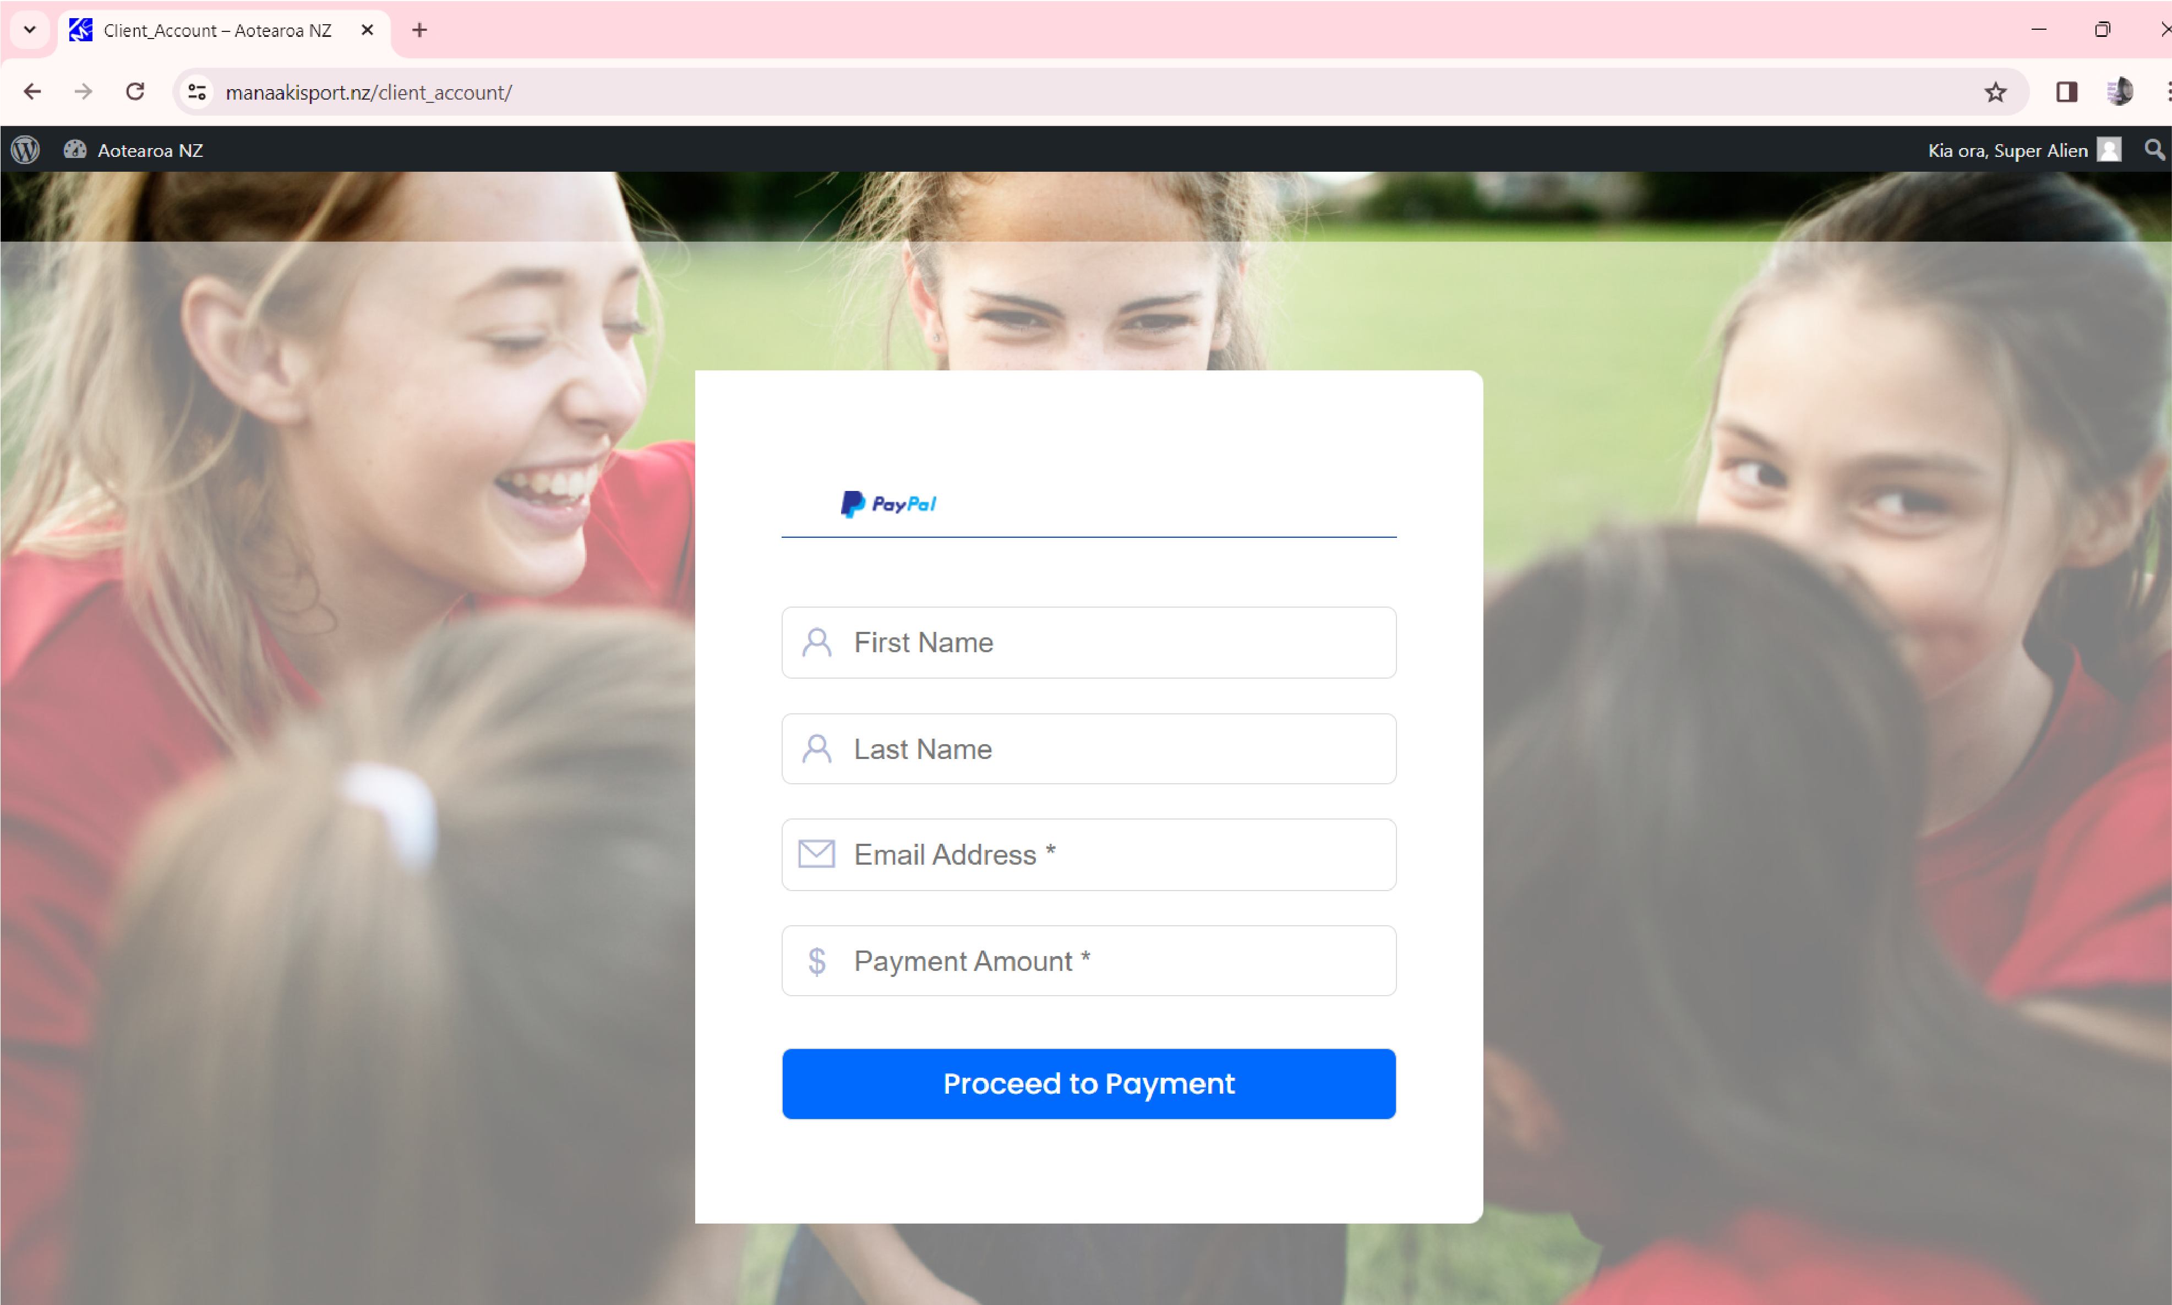Image resolution: width=2172 pixels, height=1305 pixels.
Task: Click the address bar URL manaakisport.nz/client_account/
Action: [x=368, y=92]
